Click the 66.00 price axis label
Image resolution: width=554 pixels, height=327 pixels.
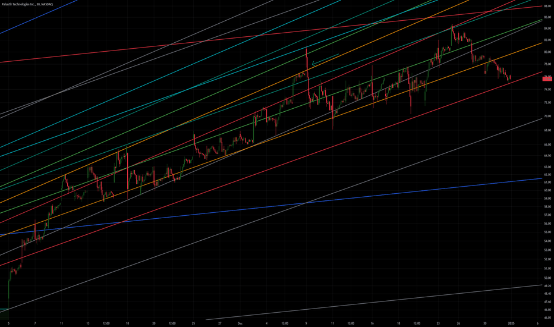[547, 144]
